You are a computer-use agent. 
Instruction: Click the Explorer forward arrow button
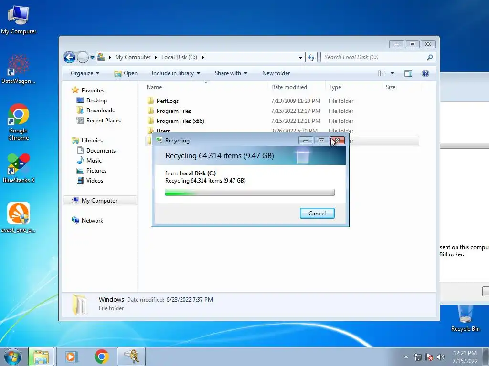pos(83,57)
